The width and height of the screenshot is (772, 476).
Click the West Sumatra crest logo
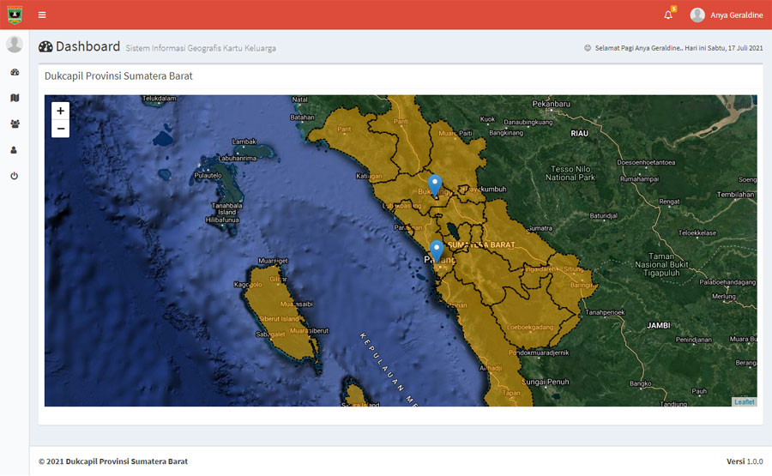click(15, 15)
